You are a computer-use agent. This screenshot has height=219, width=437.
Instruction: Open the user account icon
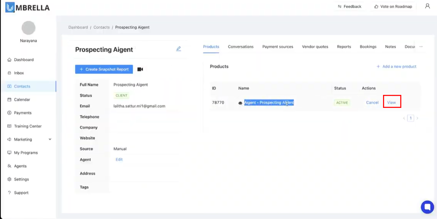click(x=427, y=6)
